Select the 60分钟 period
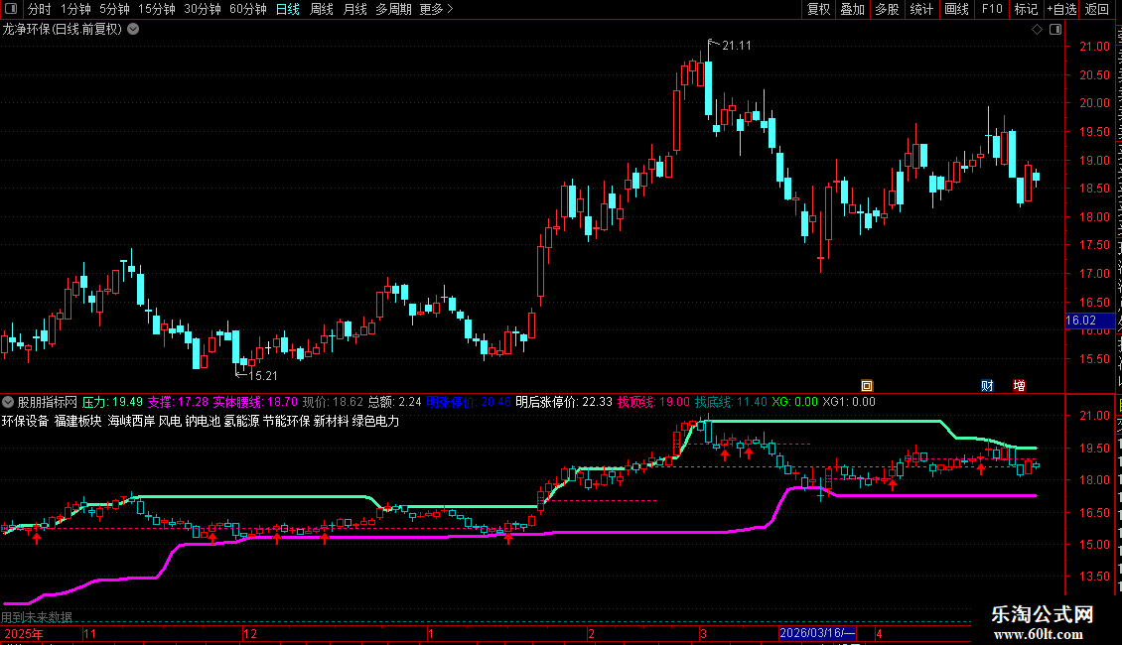Image resolution: width=1122 pixels, height=645 pixels. tap(248, 9)
